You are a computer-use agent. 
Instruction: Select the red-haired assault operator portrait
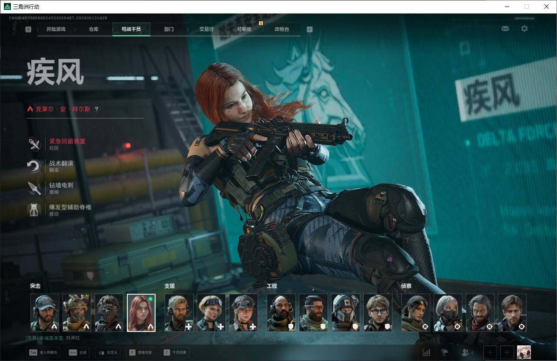coord(141,313)
